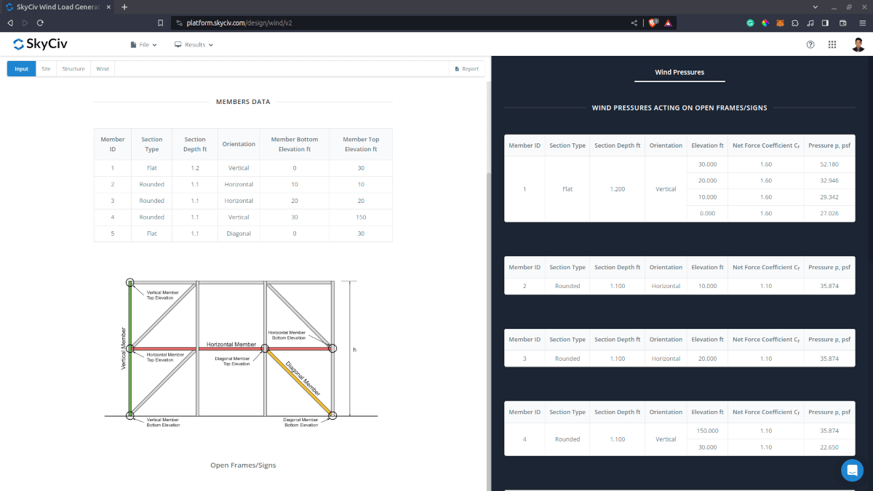The height and width of the screenshot is (491, 873).
Task: Open the Wind tab
Action: [x=103, y=69]
